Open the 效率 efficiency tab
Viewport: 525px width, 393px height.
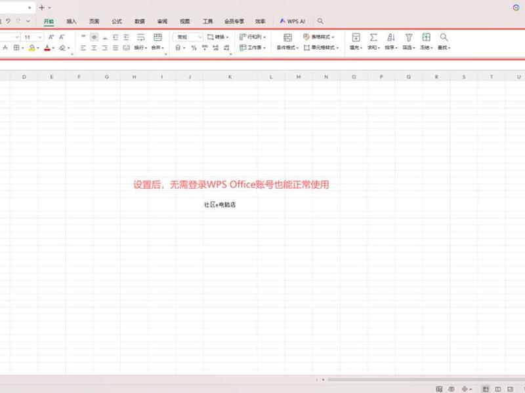coord(260,21)
